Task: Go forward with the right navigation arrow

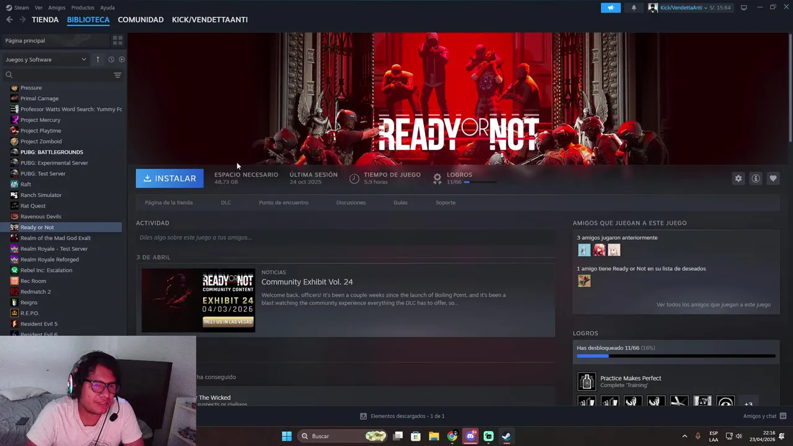Action: click(x=22, y=20)
